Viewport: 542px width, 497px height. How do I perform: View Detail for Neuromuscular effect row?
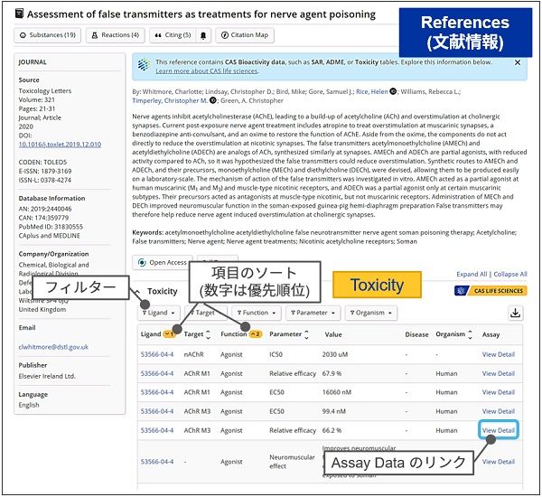[x=499, y=462]
